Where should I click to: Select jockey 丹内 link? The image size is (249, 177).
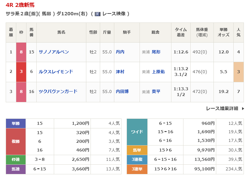(x=120, y=52)
